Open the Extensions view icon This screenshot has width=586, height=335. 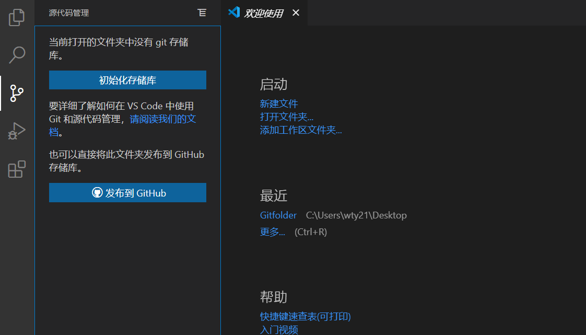(17, 169)
